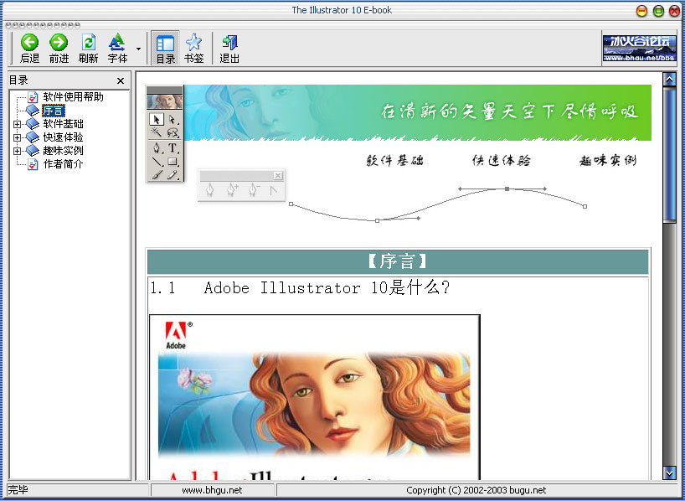Select the Magic Wand tool

(x=157, y=132)
